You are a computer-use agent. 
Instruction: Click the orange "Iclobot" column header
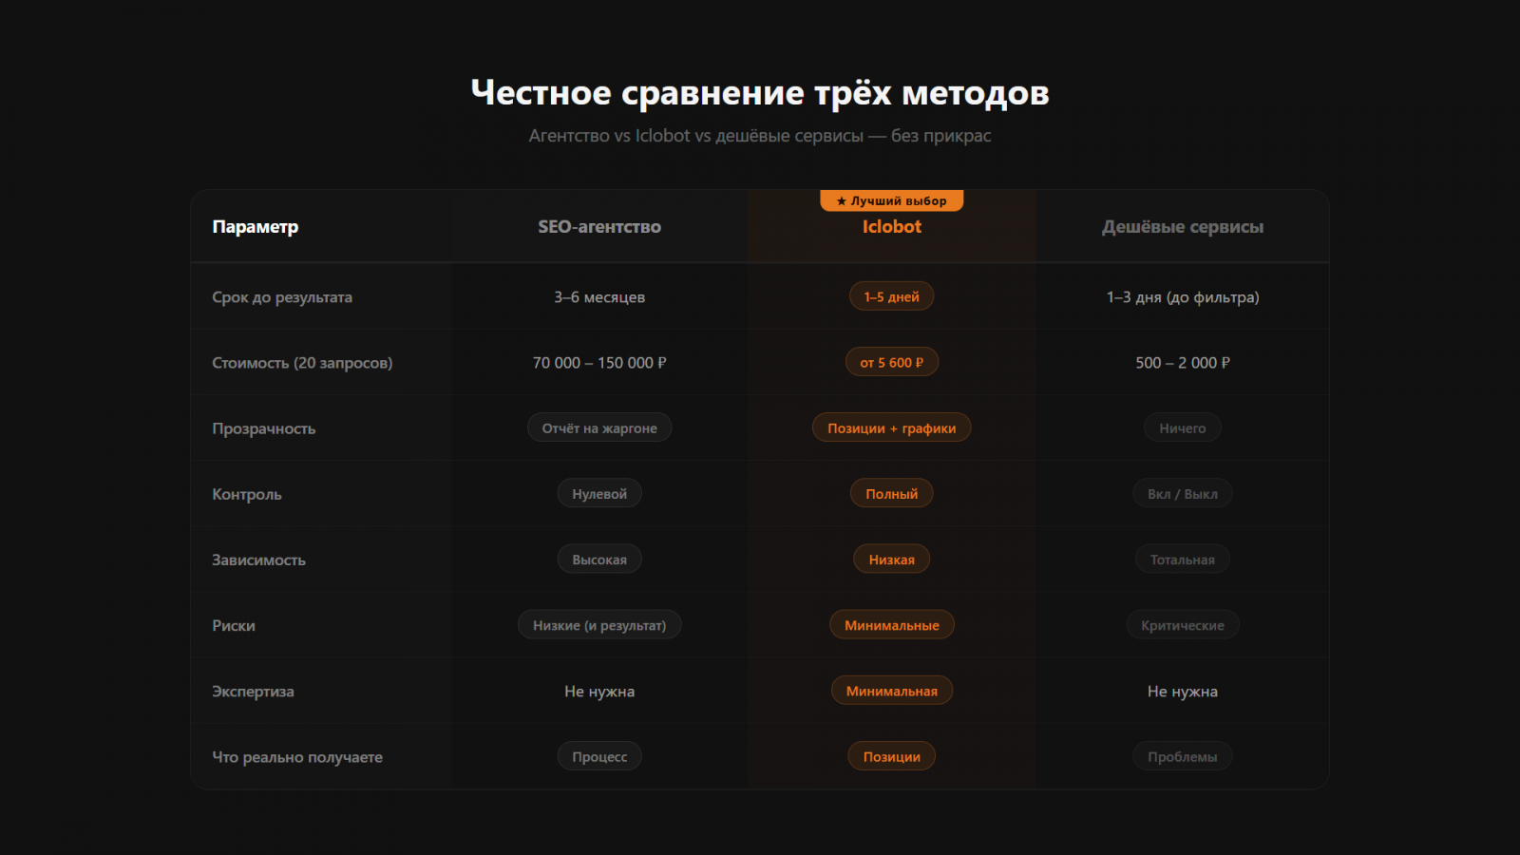(x=892, y=227)
